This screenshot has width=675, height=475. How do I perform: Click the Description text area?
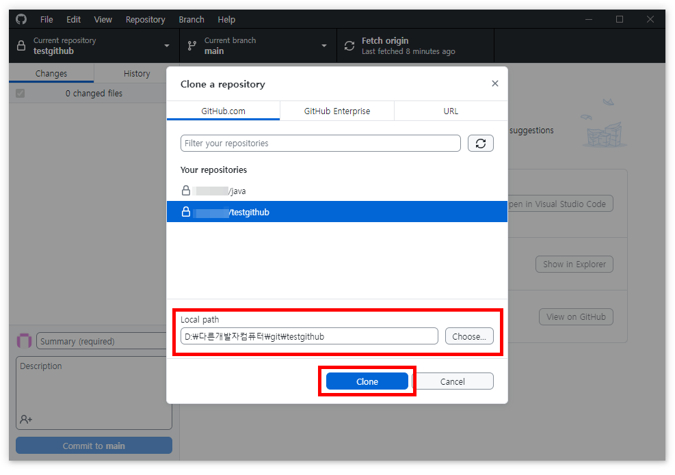pyautogui.click(x=94, y=392)
